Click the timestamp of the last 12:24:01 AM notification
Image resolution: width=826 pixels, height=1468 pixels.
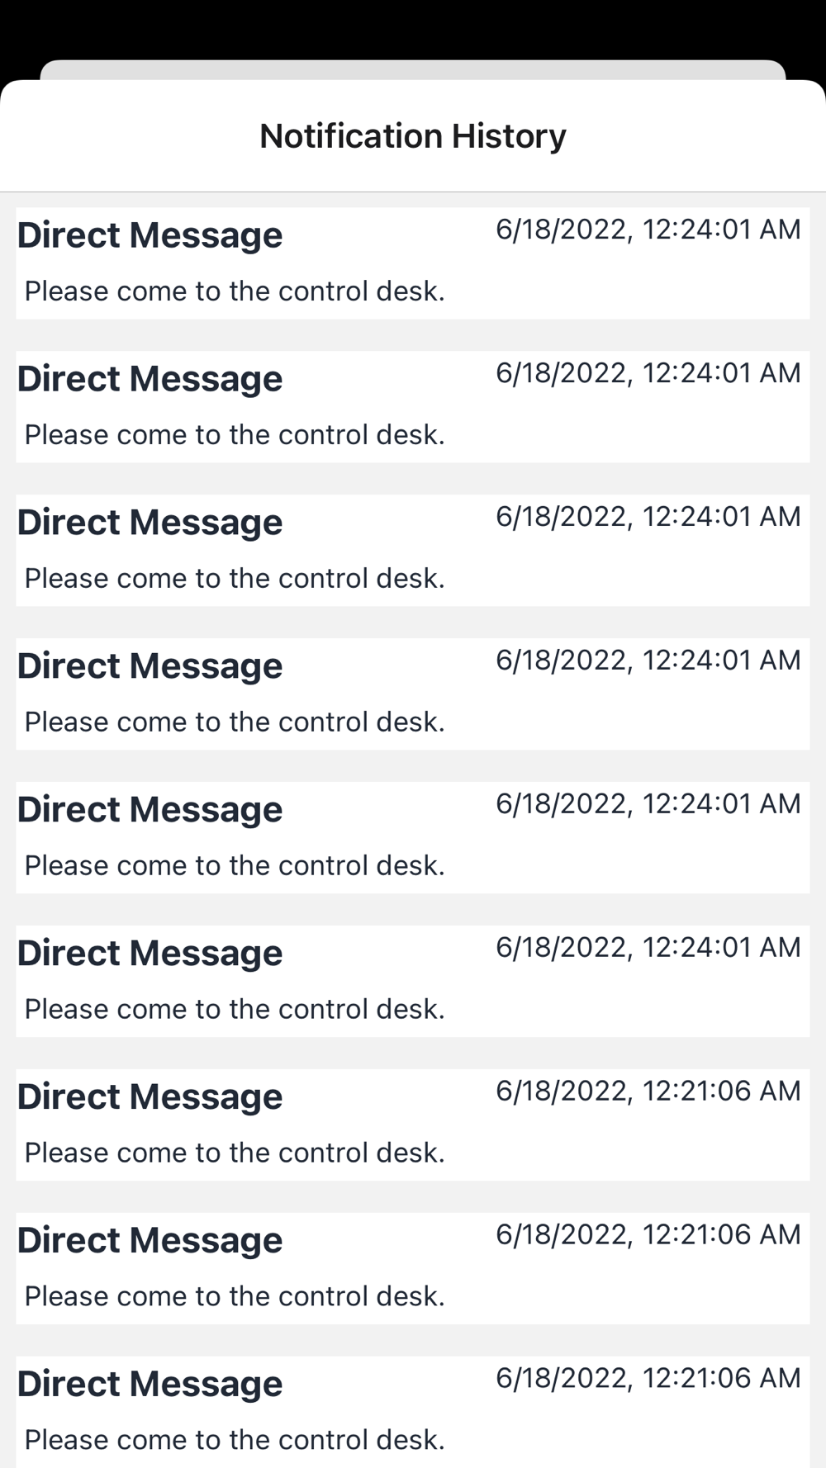(x=648, y=948)
